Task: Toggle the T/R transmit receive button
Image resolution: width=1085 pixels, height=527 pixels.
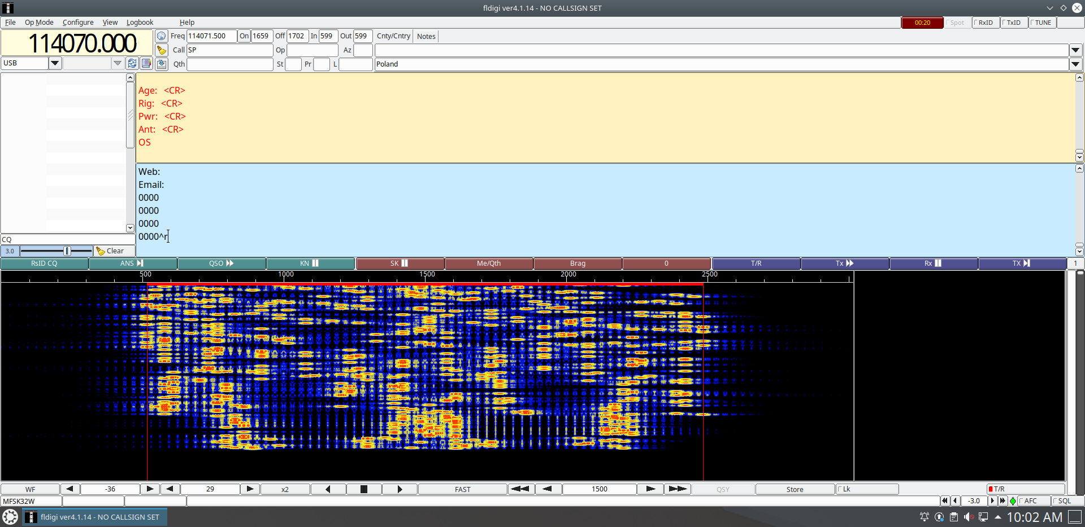Action: pos(1026,489)
